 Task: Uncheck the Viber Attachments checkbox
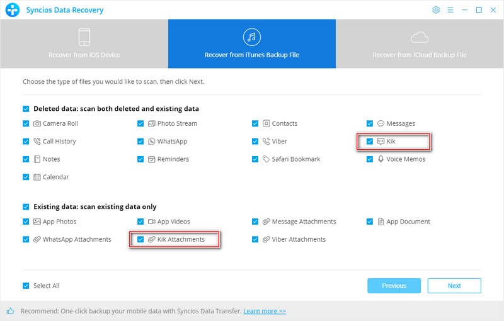tap(255, 239)
